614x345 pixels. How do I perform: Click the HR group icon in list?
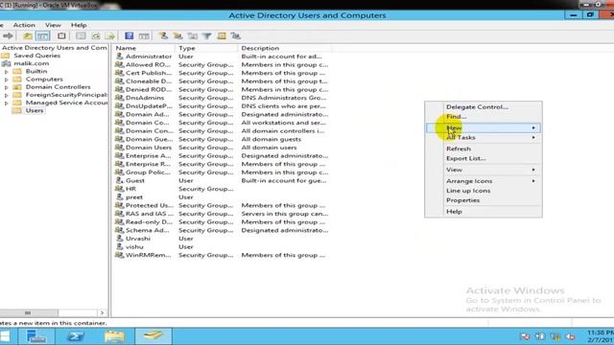(x=119, y=189)
